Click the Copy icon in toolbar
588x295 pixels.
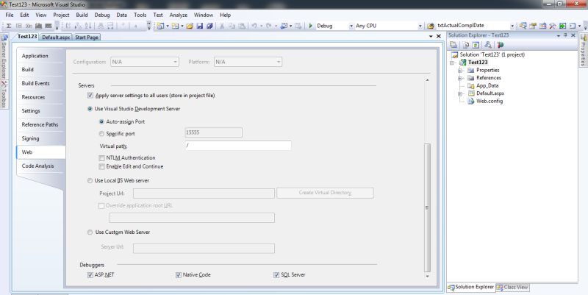click(232, 26)
